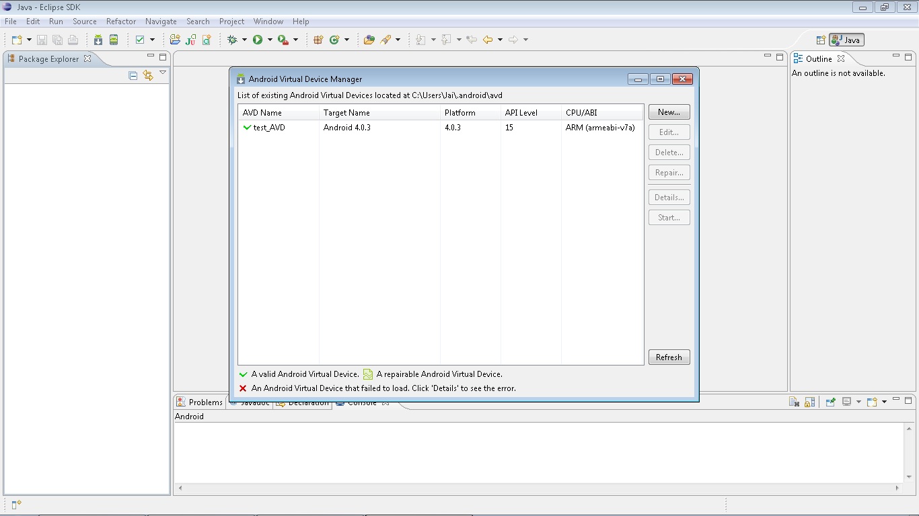Click Console vertical scrollbar up arrow

[910, 429]
